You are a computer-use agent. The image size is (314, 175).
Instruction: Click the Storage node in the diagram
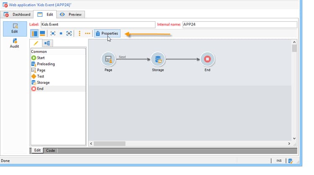158,59
